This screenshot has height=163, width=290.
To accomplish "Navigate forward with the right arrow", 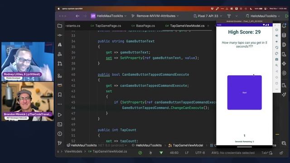I will pyautogui.click(x=85, y=16).
